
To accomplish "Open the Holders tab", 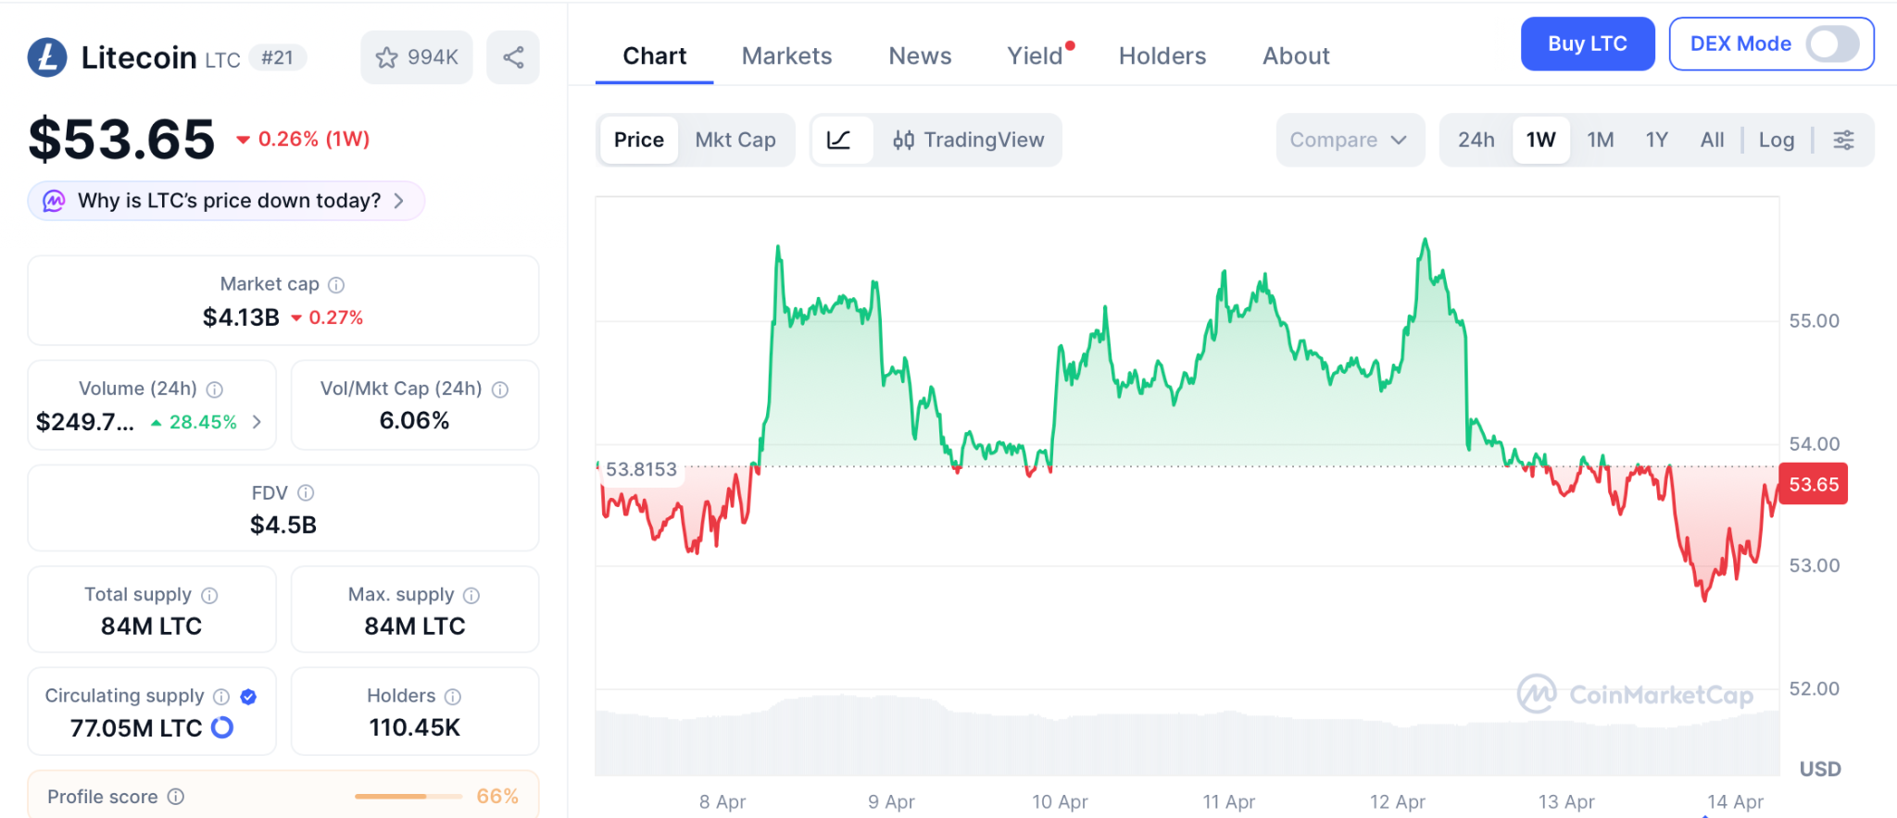I will [1162, 56].
